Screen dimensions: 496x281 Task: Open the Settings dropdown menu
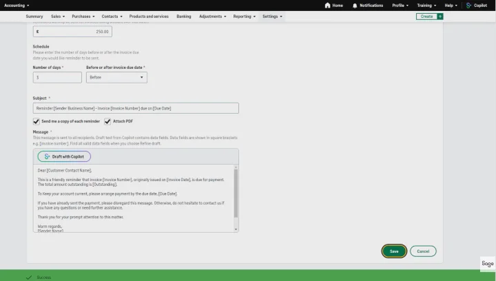272,17
